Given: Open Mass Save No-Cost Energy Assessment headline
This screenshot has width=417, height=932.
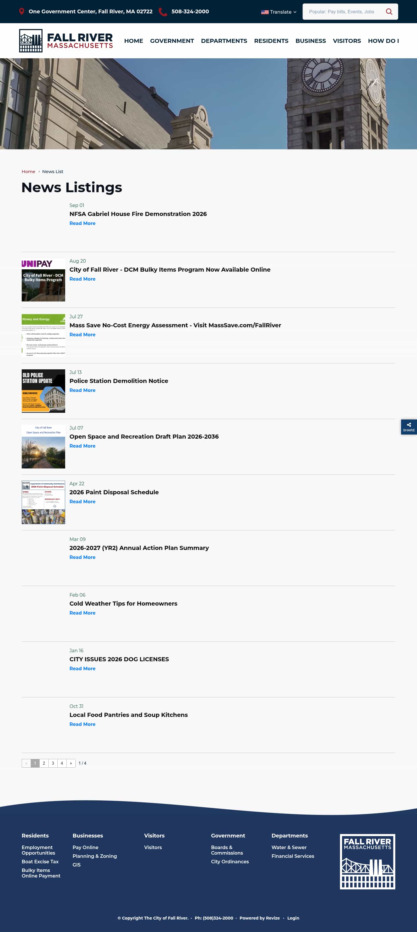Looking at the screenshot, I should pyautogui.click(x=175, y=325).
